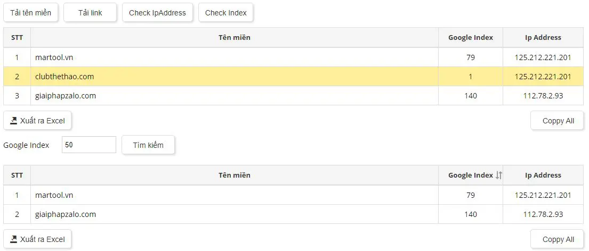Click the export icon in the bottom Xuất ra Excel button

13,239
